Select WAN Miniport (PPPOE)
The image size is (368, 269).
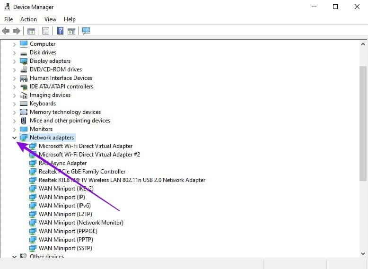coord(68,231)
